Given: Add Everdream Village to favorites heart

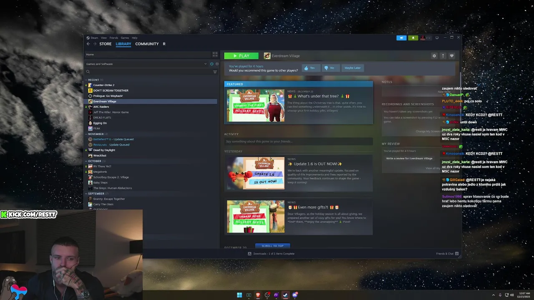Looking at the screenshot, I should pos(451,56).
